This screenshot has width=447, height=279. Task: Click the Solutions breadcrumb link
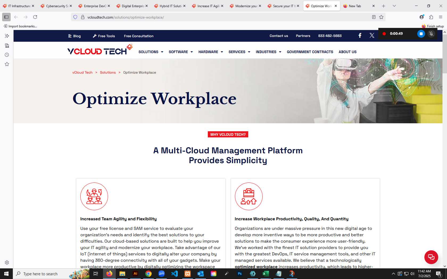108,72
